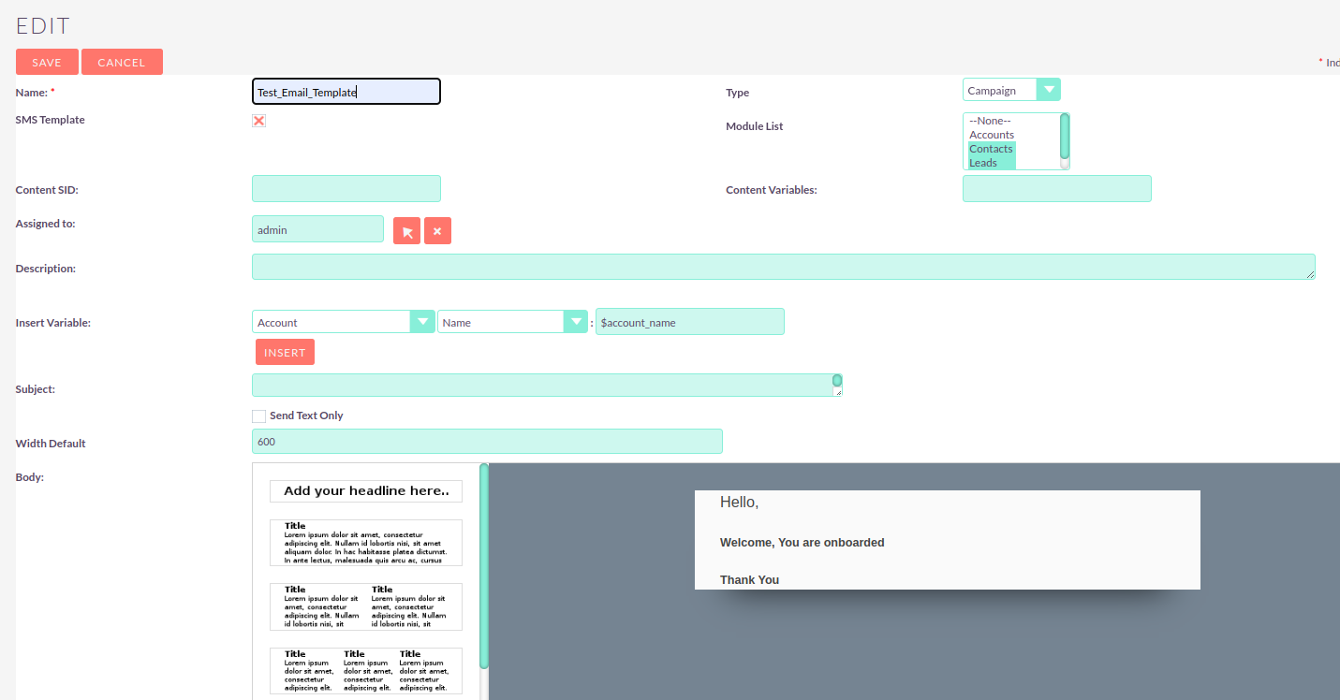Expand the Account module variable dropdown
The image size is (1340, 700).
pyautogui.click(x=343, y=322)
